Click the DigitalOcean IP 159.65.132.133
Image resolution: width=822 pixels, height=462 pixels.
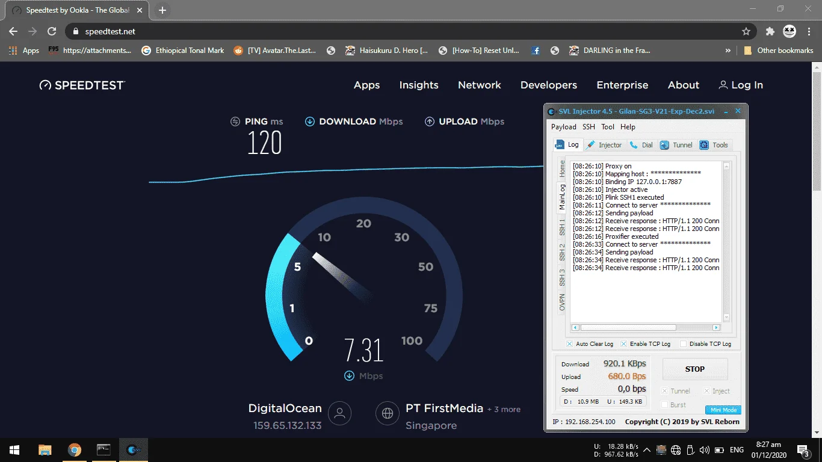(288, 425)
